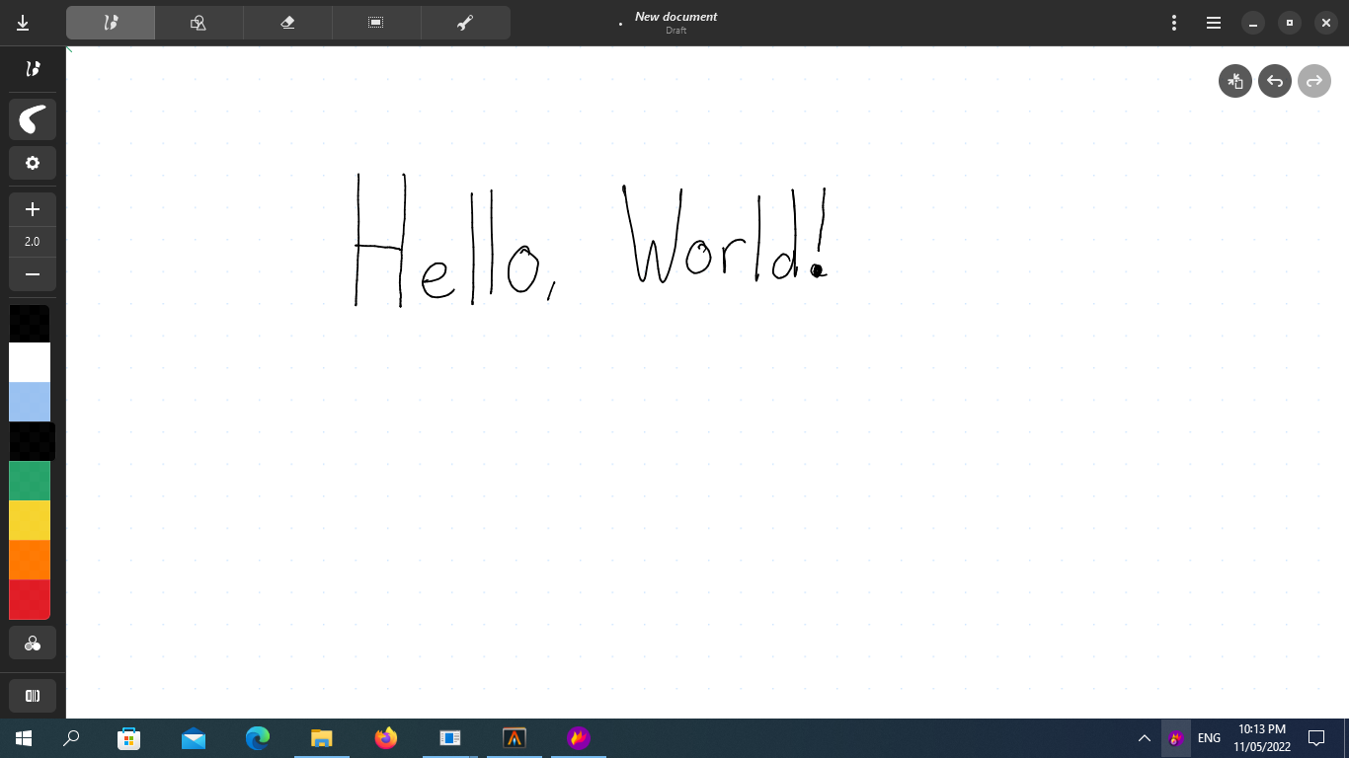Open Windows taskbar search
This screenshot has width=1349, height=758.
coord(71,738)
